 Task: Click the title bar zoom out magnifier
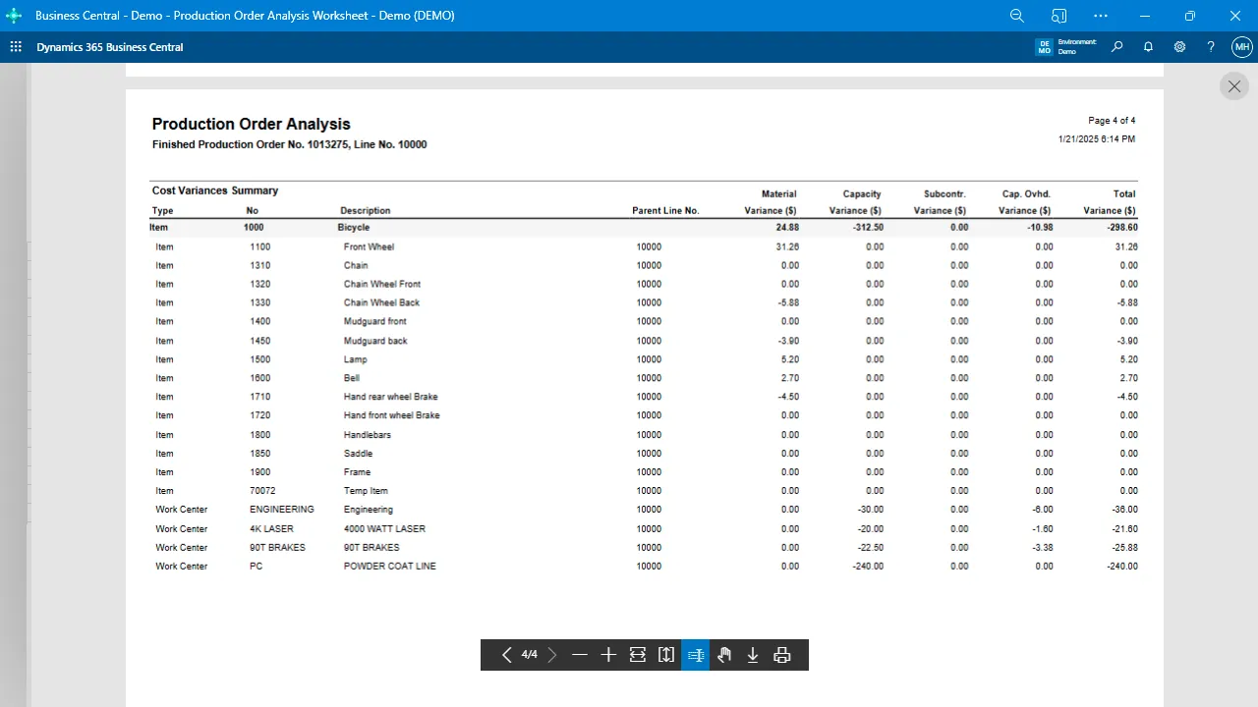1017,16
